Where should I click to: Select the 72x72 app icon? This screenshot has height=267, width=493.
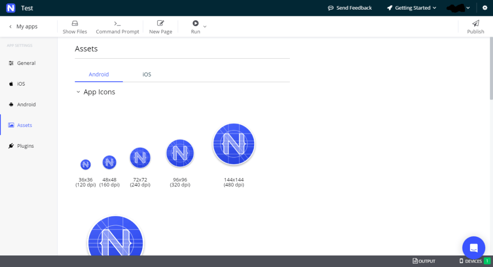(x=140, y=158)
